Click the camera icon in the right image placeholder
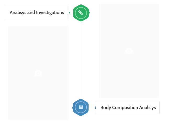173x125 pixels. (x=129, y=51)
